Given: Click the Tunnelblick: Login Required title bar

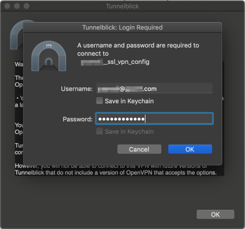Looking at the screenshot, I should pos(122,27).
